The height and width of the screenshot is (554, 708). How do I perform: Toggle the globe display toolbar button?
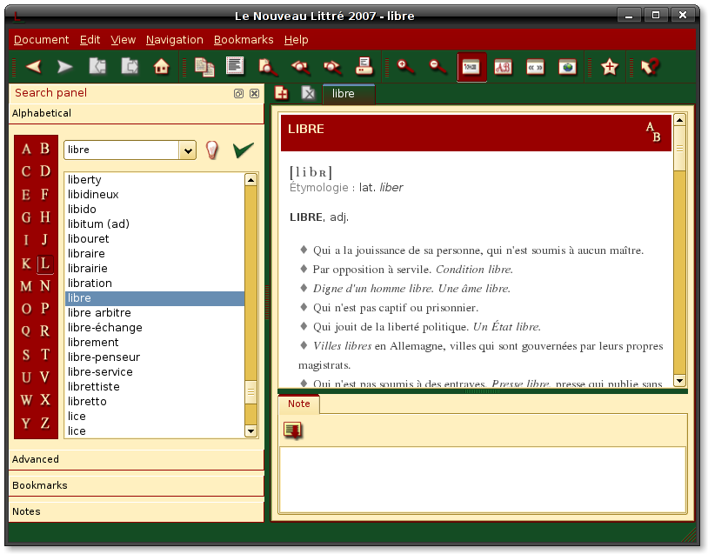pos(568,67)
